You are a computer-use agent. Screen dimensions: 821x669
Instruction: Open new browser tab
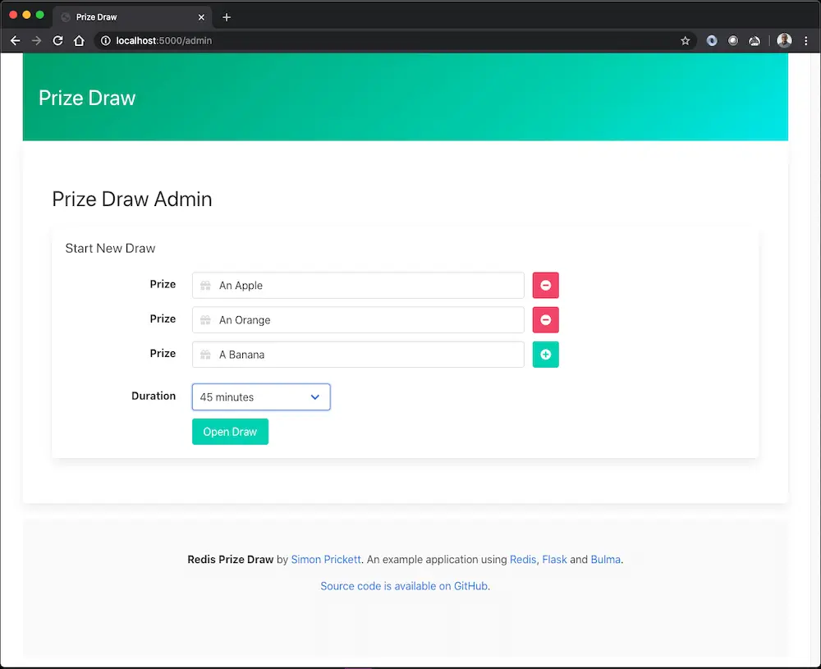[227, 17]
